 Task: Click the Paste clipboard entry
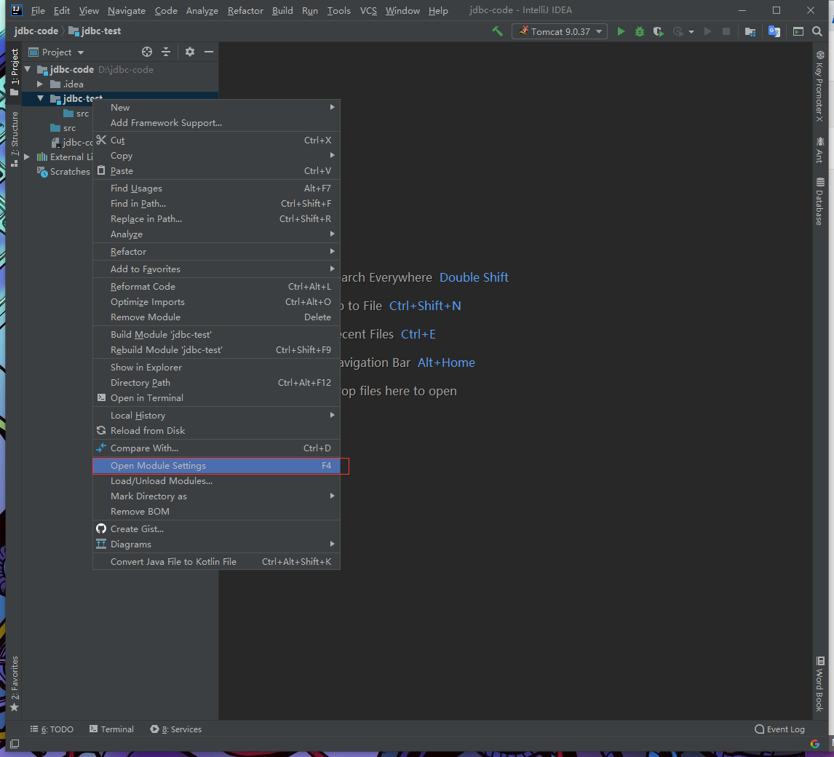pyautogui.click(x=216, y=171)
